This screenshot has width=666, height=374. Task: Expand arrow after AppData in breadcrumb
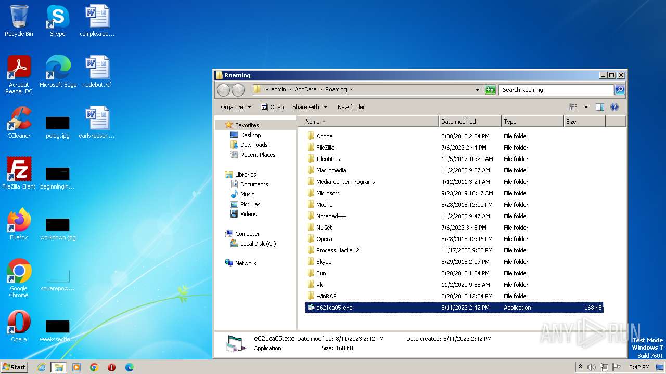(321, 90)
